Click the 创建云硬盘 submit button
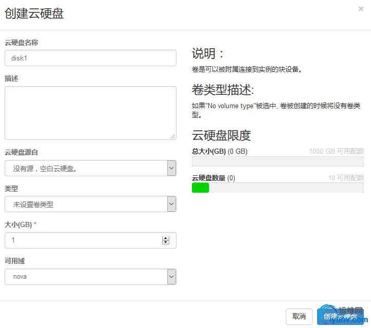 tap(340, 316)
